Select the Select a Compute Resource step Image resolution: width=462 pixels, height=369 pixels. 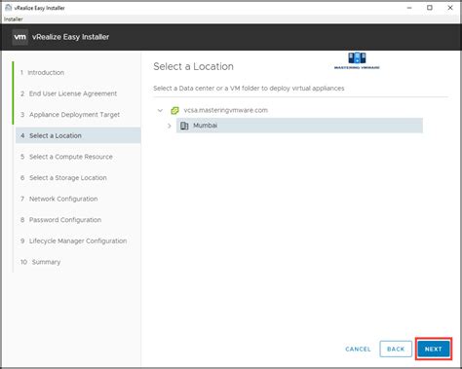(71, 157)
